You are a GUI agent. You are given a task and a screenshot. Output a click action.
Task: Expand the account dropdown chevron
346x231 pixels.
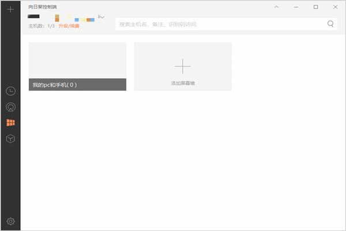pyautogui.click(x=101, y=17)
